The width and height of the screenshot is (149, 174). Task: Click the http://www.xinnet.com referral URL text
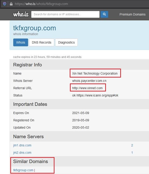coord(87,88)
